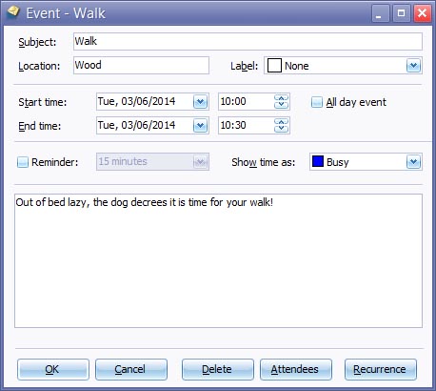Decrease start time with the down arrow

(x=281, y=105)
